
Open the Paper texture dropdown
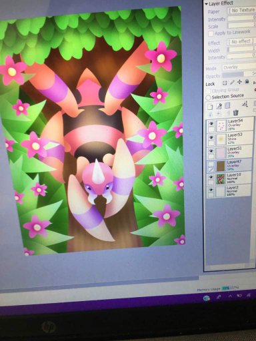(241, 10)
